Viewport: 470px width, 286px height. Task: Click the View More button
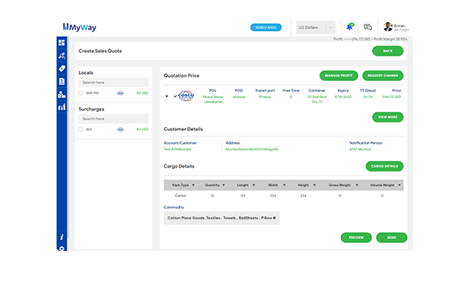click(388, 117)
